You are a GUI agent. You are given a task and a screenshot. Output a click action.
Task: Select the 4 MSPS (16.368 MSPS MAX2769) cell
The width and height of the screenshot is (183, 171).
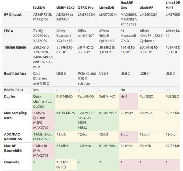[x=43, y=120]
